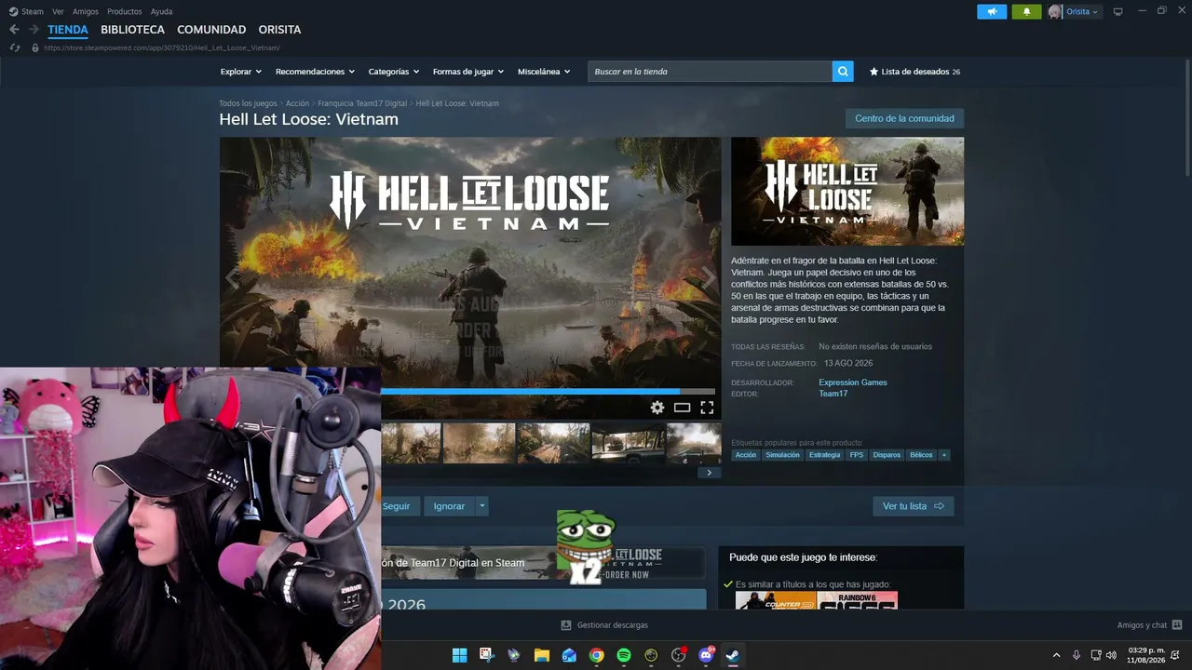Click the plus button to add a tag
Screen dimensions: 1192x670
(943, 455)
